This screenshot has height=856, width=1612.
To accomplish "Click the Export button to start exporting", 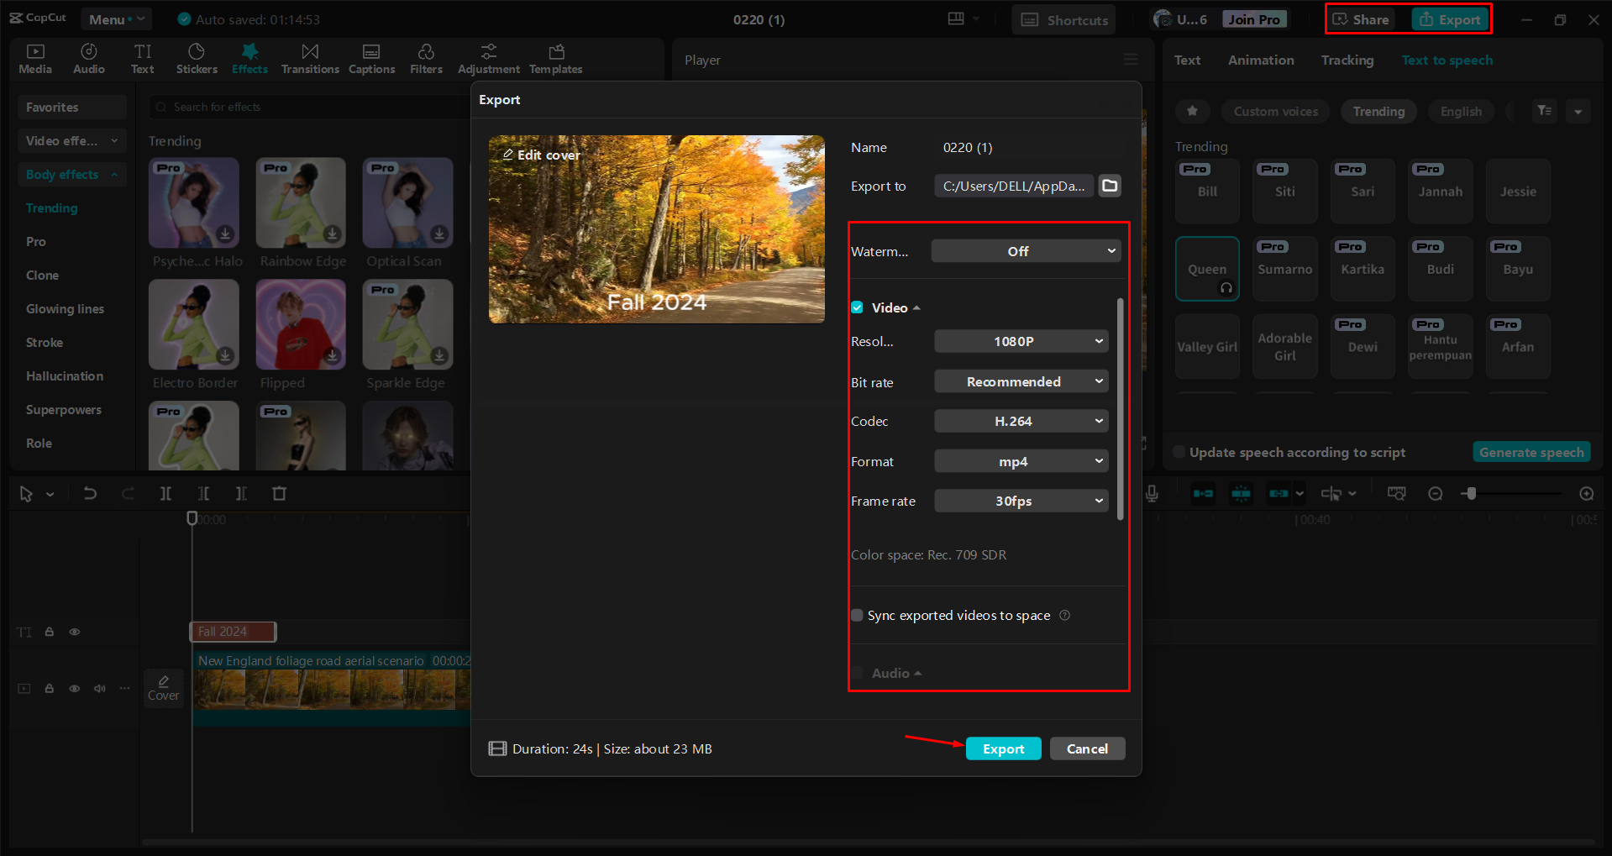I will 1003,748.
